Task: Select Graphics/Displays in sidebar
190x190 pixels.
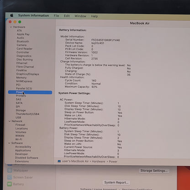Action: click(x=27, y=74)
